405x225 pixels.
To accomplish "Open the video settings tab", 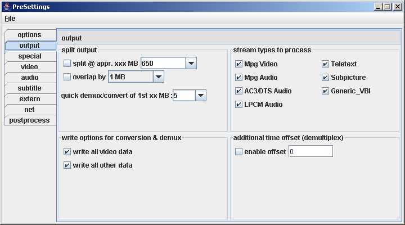I will coord(29,67).
